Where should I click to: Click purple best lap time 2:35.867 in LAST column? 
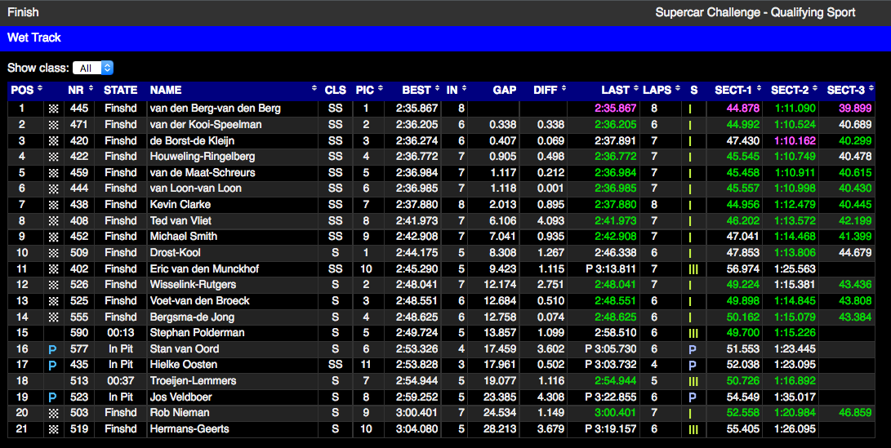click(x=616, y=109)
